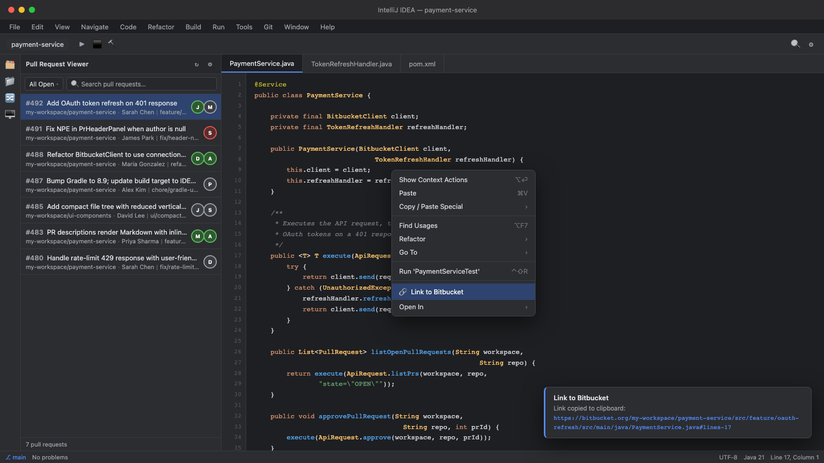Image resolution: width=824 pixels, height=463 pixels.
Task: Open the Git menu
Action: pos(268,27)
